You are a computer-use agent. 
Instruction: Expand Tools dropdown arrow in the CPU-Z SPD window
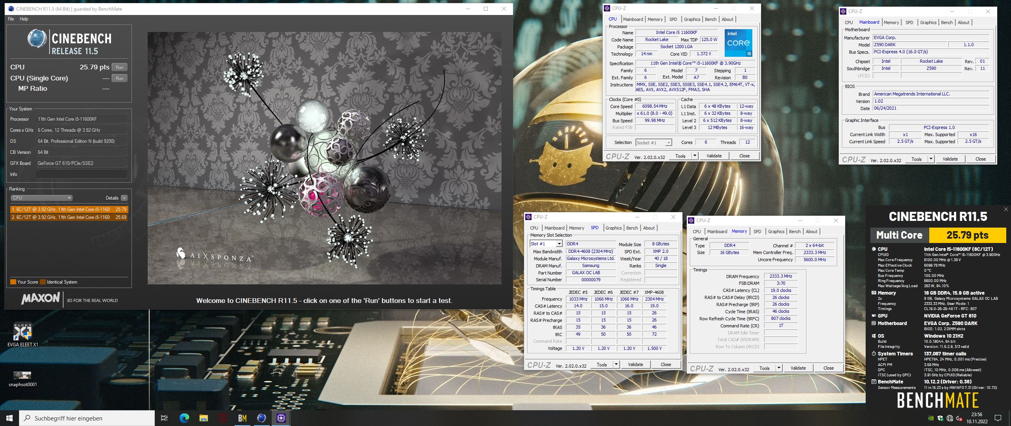(616, 364)
